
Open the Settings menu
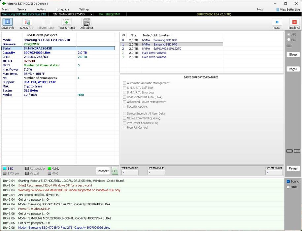coord(84,9)
